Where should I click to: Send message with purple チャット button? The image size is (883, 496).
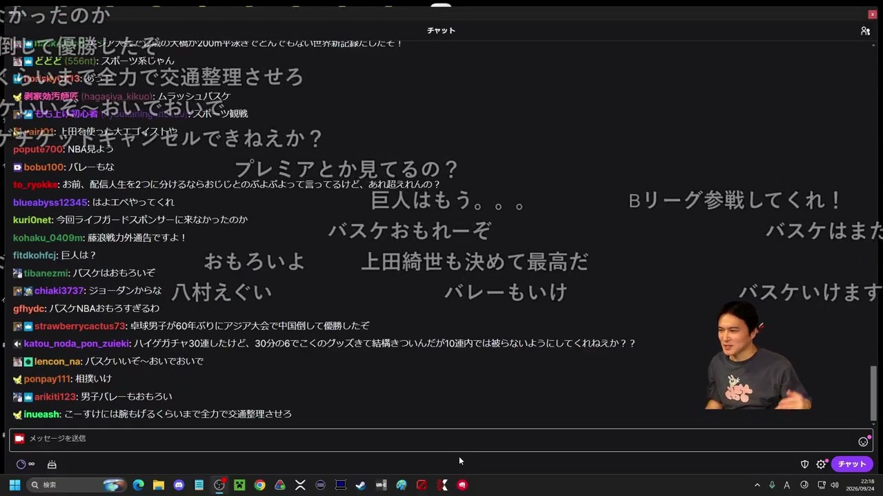click(852, 464)
